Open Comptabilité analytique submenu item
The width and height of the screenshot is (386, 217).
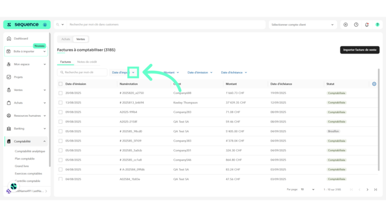pyautogui.click(x=30, y=151)
